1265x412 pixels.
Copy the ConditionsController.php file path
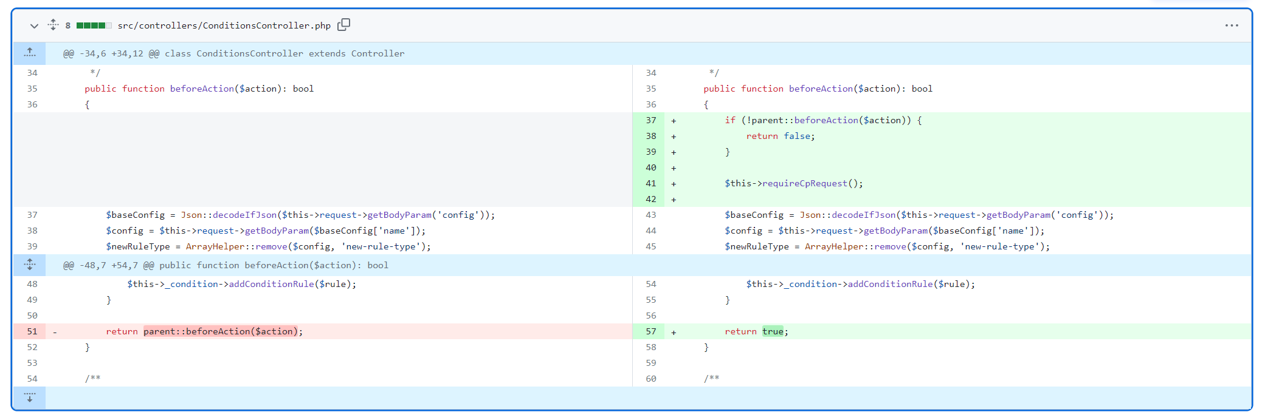pos(343,25)
